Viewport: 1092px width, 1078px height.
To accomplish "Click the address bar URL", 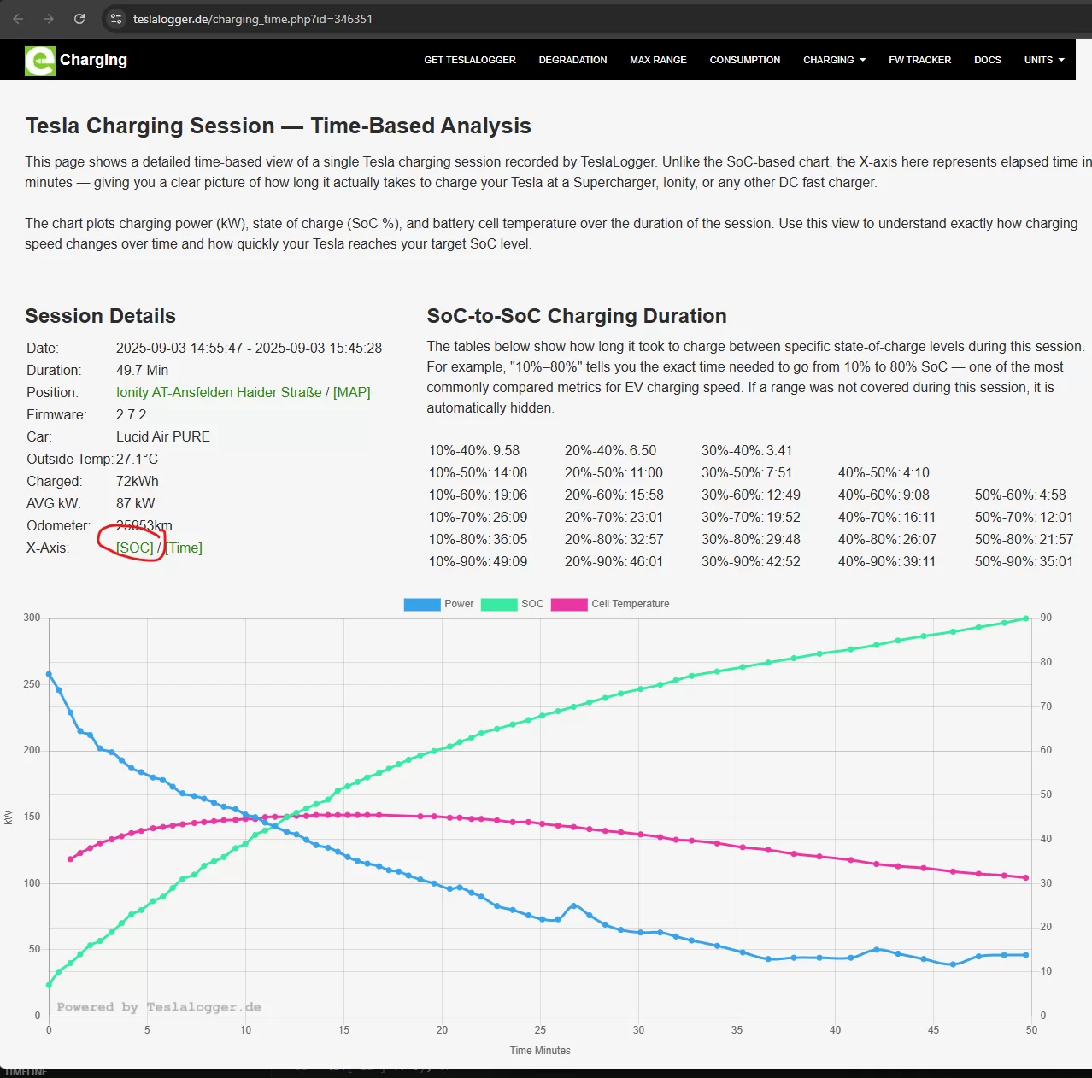I will coord(253,19).
